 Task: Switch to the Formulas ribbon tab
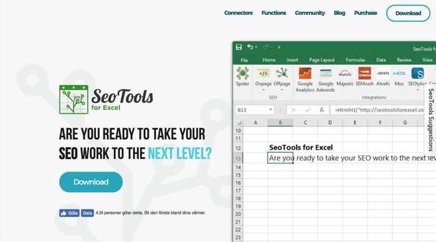(355, 60)
